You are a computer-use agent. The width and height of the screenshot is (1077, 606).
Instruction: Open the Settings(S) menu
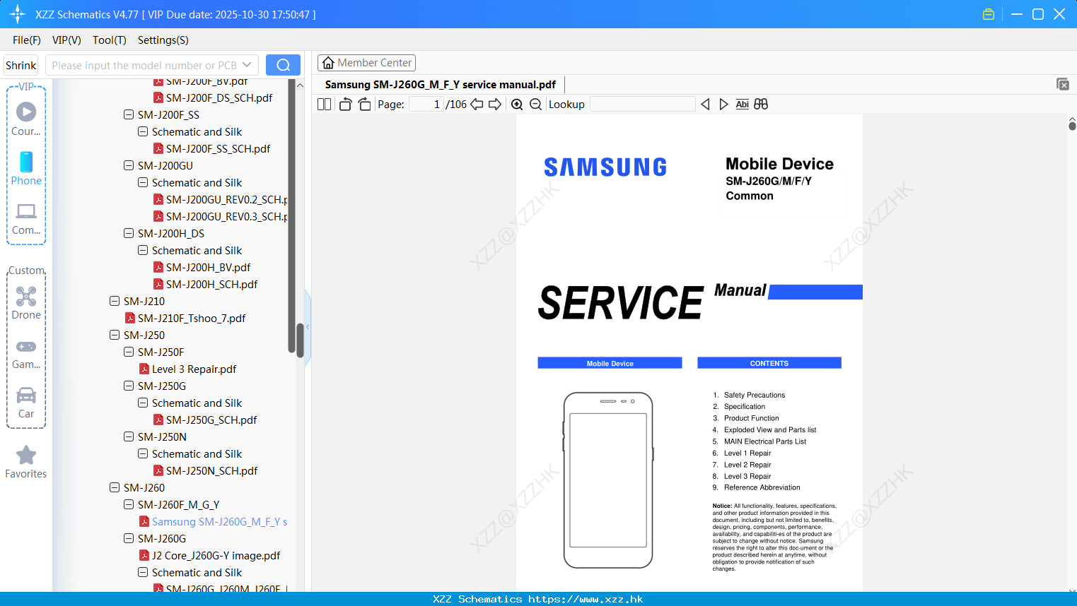(163, 40)
